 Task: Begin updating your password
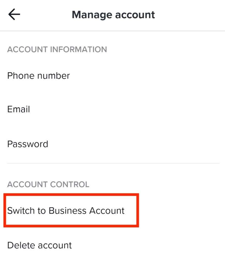click(x=28, y=144)
